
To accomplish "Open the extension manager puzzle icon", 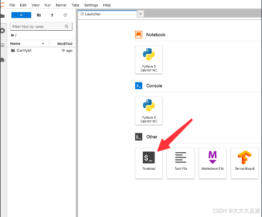I will click(2, 60).
